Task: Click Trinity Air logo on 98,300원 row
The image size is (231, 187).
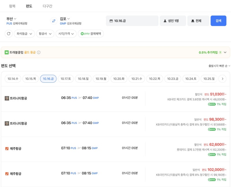Action: (7, 123)
